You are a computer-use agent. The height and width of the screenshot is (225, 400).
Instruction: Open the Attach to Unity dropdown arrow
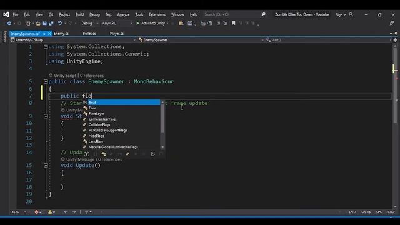[167, 24]
